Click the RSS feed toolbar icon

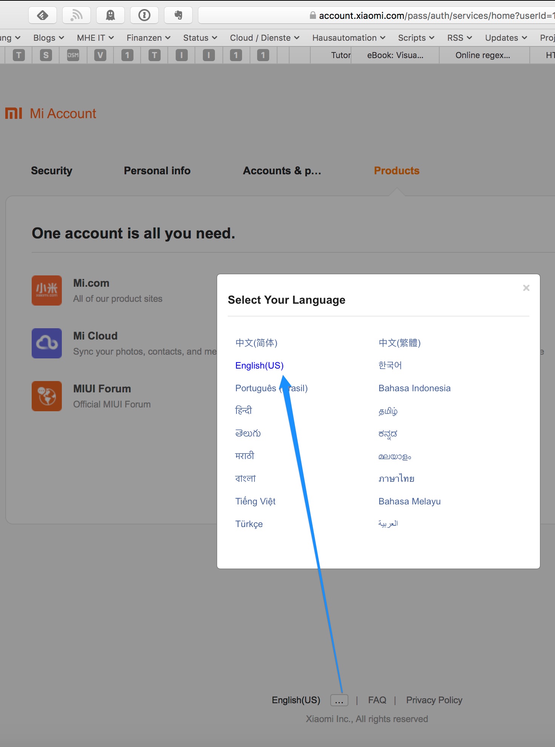click(x=77, y=15)
